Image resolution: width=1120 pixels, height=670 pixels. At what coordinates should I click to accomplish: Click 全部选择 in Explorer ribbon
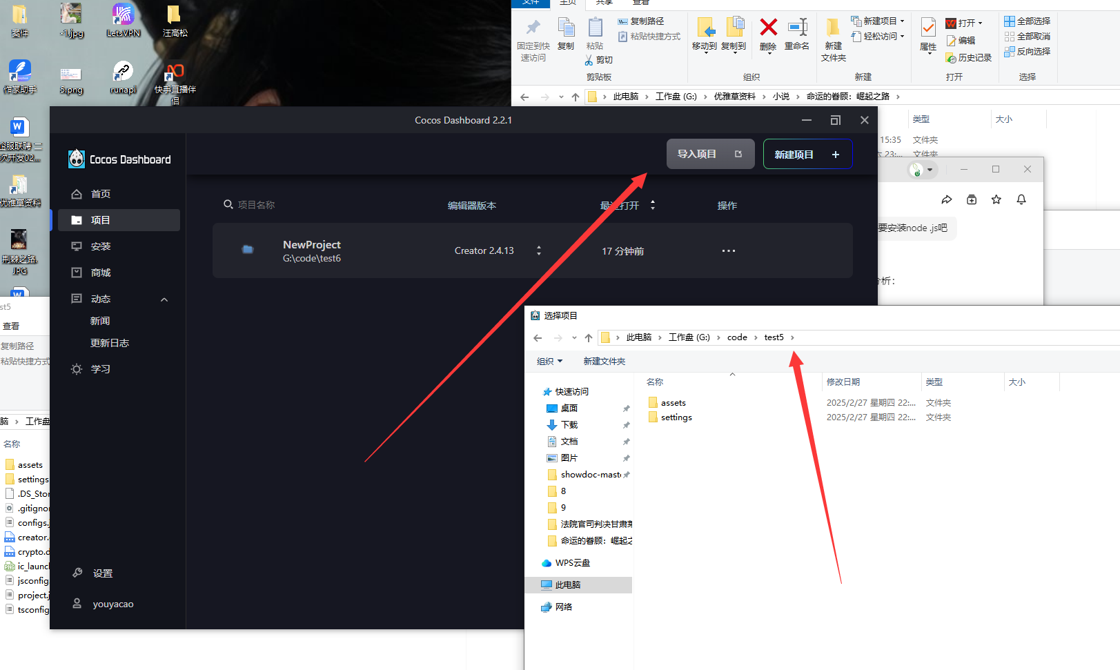[x=1028, y=21]
